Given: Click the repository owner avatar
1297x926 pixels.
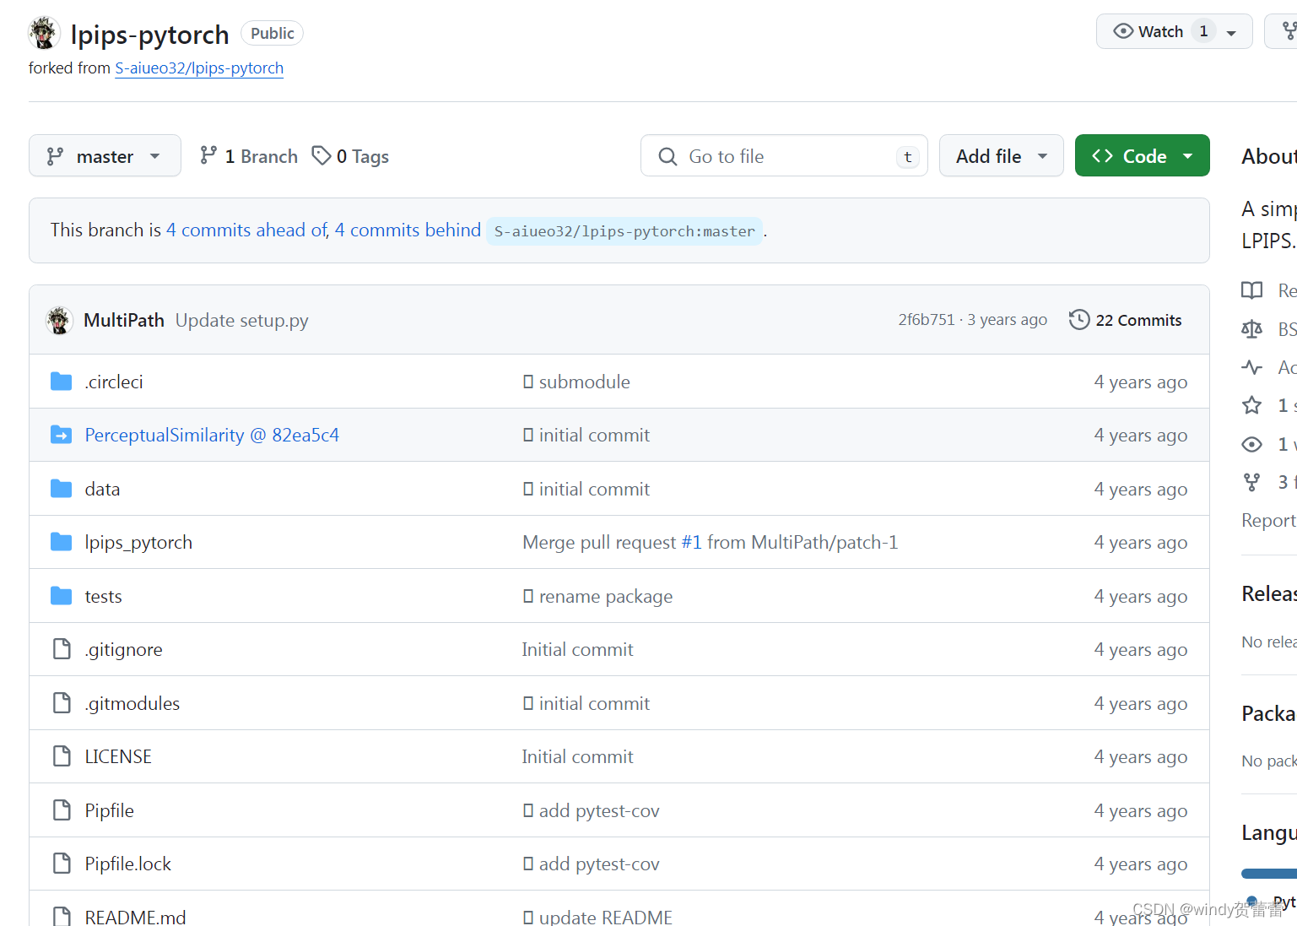Looking at the screenshot, I should pos(43,32).
